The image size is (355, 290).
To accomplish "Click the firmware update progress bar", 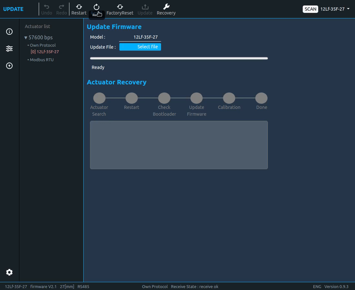I will coord(179,58).
